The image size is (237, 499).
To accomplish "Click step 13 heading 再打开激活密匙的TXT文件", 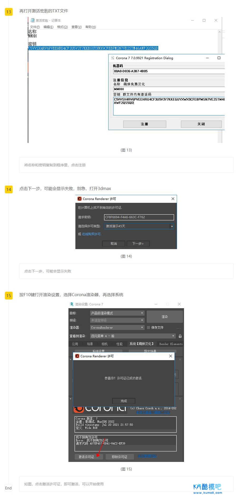I will [x=44, y=11].
